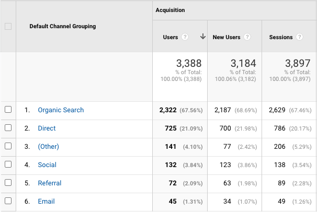Viewport: 317px width, 212px height.
Task: Sort table by New Users header
Action: [226, 38]
